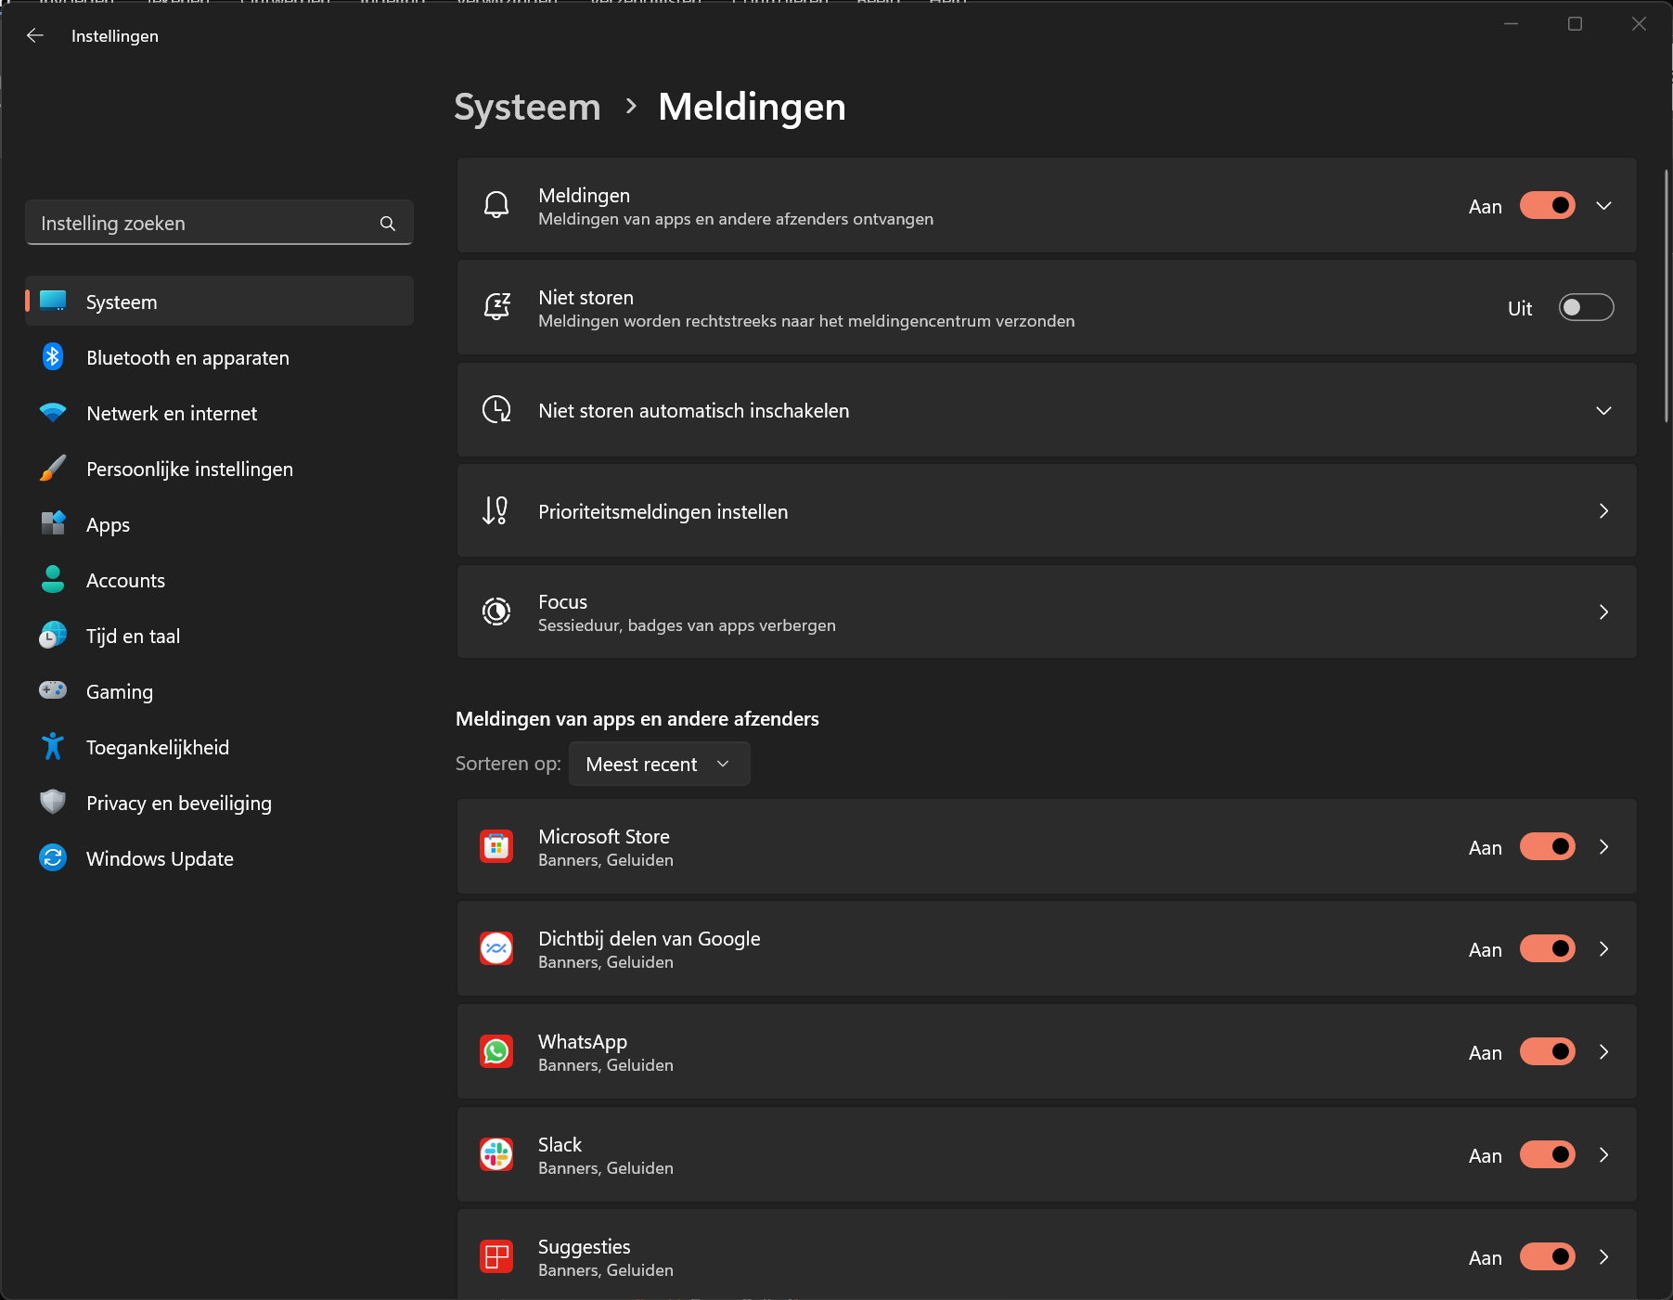The image size is (1673, 1300).
Task: Open WhatsApp notification details chevron
Action: point(1603,1051)
